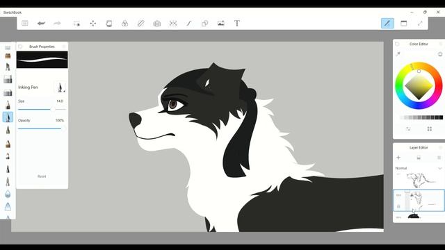
Task: Adjust the Opacity slider
Action: point(42,128)
